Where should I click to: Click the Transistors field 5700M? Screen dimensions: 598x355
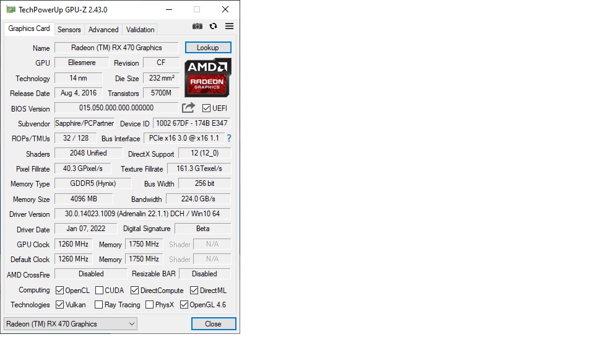pos(161,93)
